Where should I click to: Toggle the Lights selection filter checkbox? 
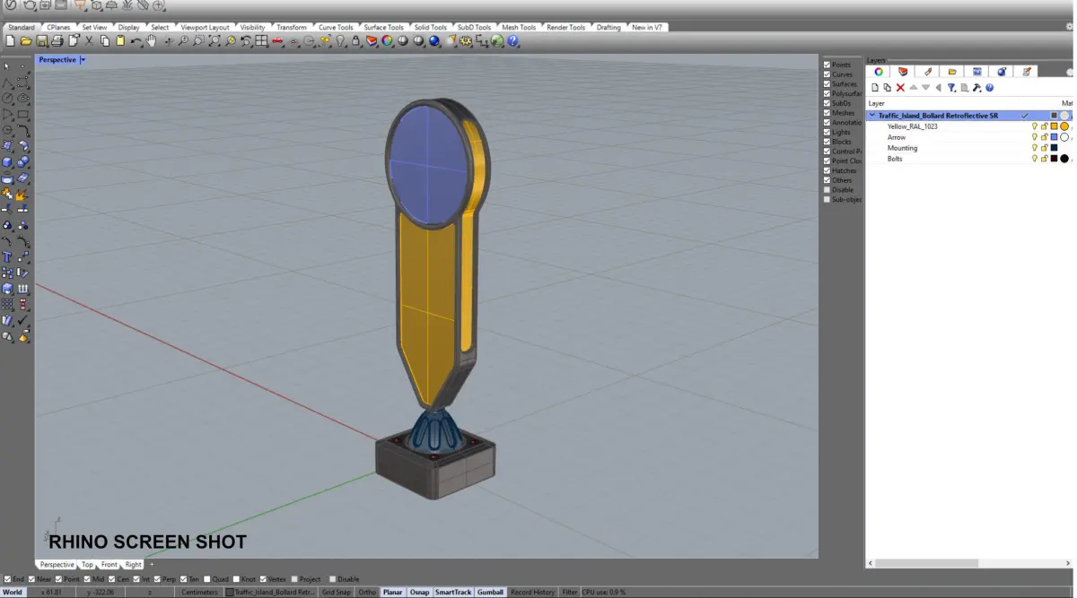[827, 132]
